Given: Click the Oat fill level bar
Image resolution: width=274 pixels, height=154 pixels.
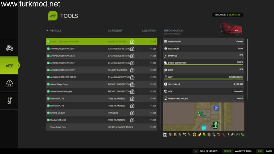Looking at the screenshot, I should [x=204, y=79].
